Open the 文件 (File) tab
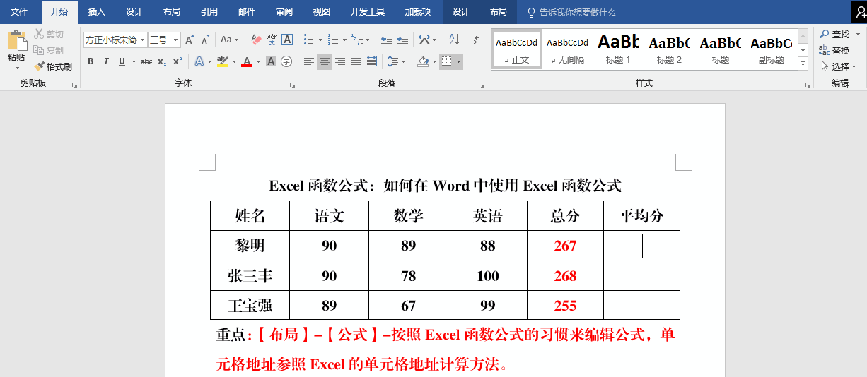Viewport: 867px width, 377px height. click(19, 12)
